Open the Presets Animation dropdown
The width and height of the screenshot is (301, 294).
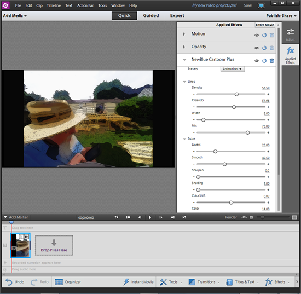232,69
